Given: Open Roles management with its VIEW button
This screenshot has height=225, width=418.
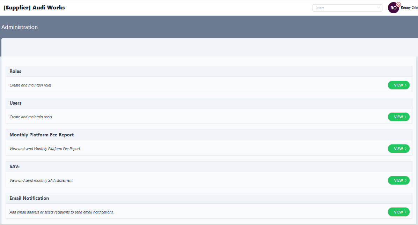Looking at the screenshot, I should [x=398, y=85].
